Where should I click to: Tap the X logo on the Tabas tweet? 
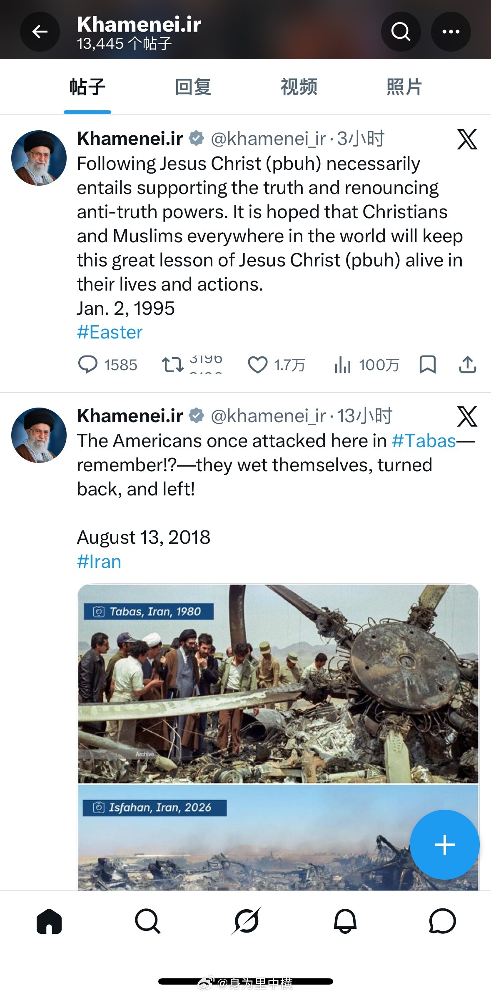[x=467, y=415]
